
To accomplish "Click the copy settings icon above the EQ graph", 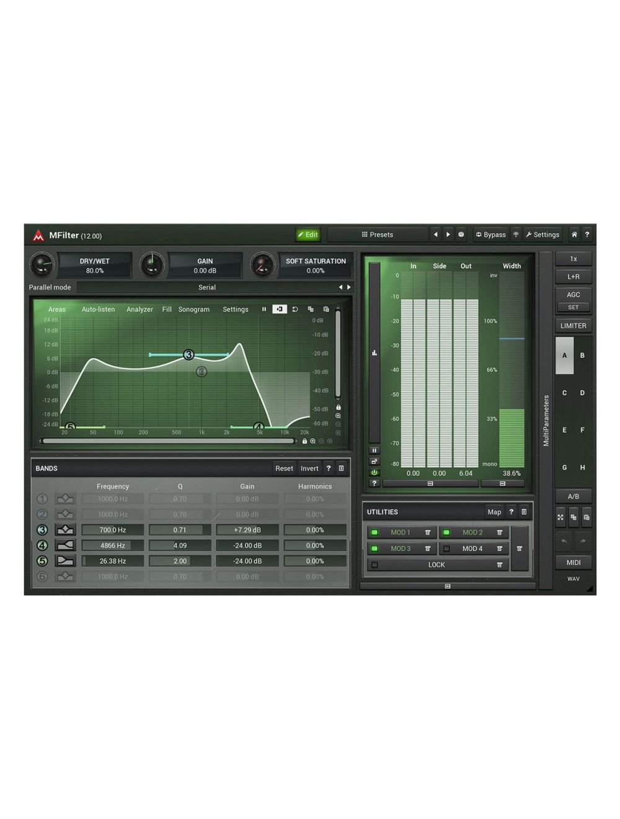I will pyautogui.click(x=311, y=309).
